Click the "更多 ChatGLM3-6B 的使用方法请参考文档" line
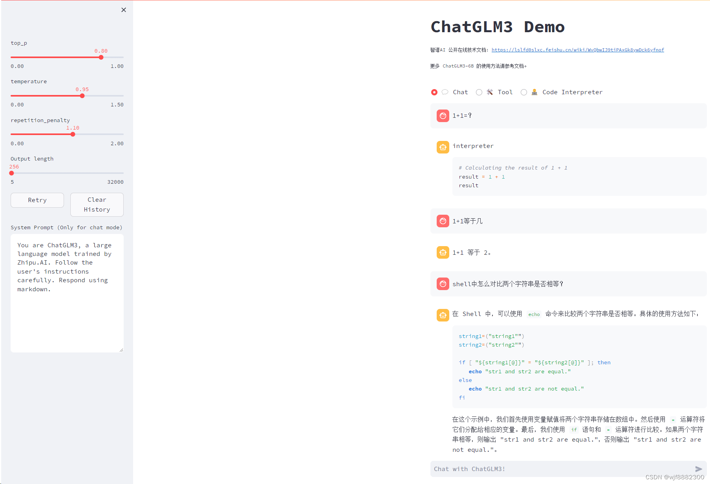This screenshot has width=710, height=484. [x=478, y=66]
